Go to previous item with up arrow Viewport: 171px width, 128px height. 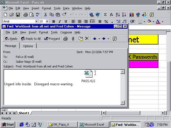pos(95,39)
